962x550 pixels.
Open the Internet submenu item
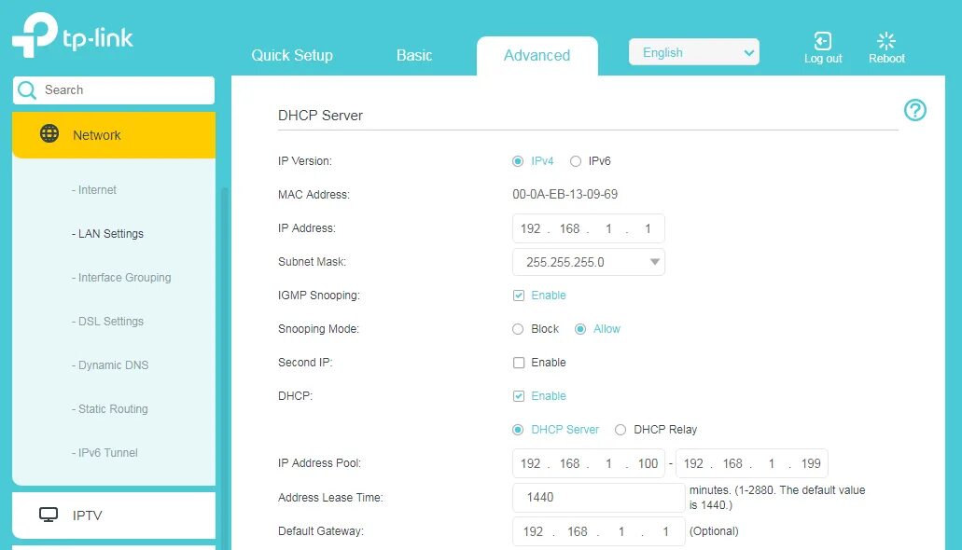pos(94,190)
